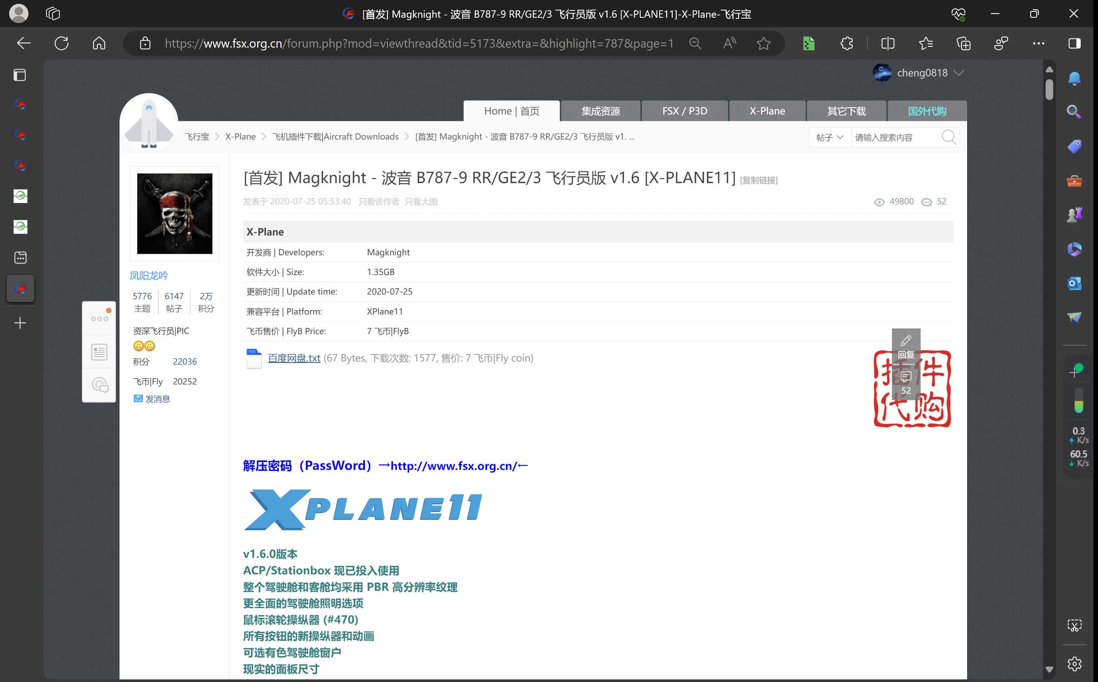Click the pirate skull author avatar
Image resolution: width=1098 pixels, height=682 pixels.
pyautogui.click(x=175, y=214)
